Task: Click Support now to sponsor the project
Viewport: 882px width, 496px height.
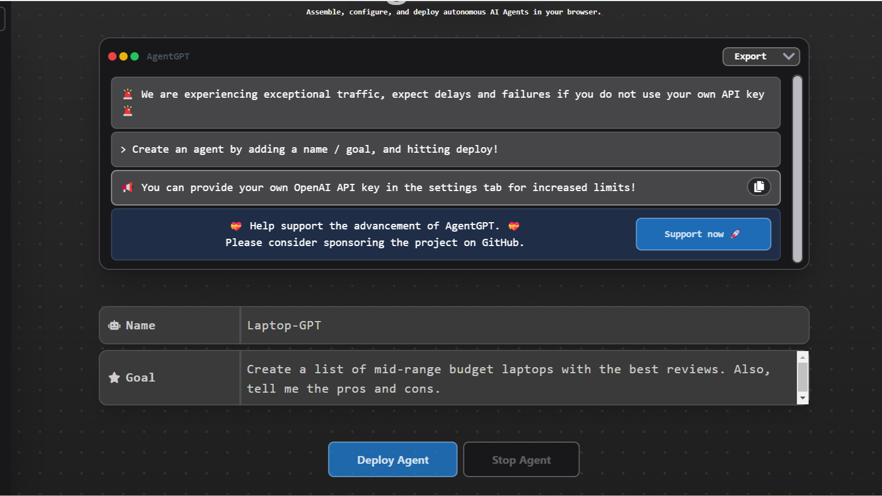Action: coord(703,234)
